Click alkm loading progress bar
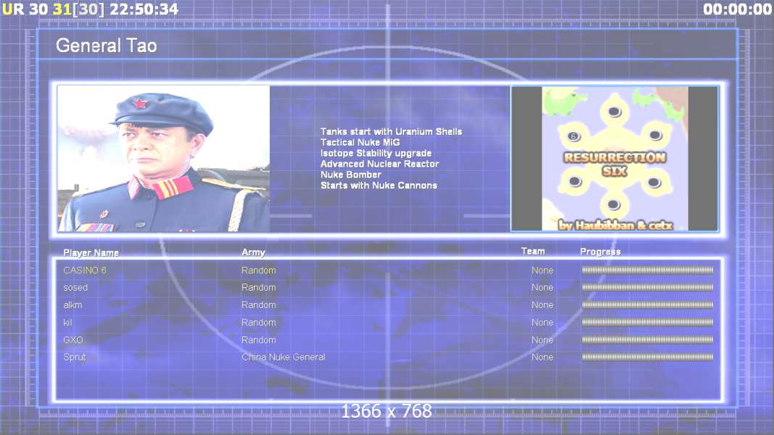The height and width of the screenshot is (435, 774). (647, 305)
